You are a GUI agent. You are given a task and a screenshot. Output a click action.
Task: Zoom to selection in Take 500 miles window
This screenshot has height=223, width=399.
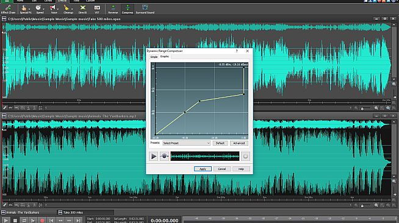[382, 108]
